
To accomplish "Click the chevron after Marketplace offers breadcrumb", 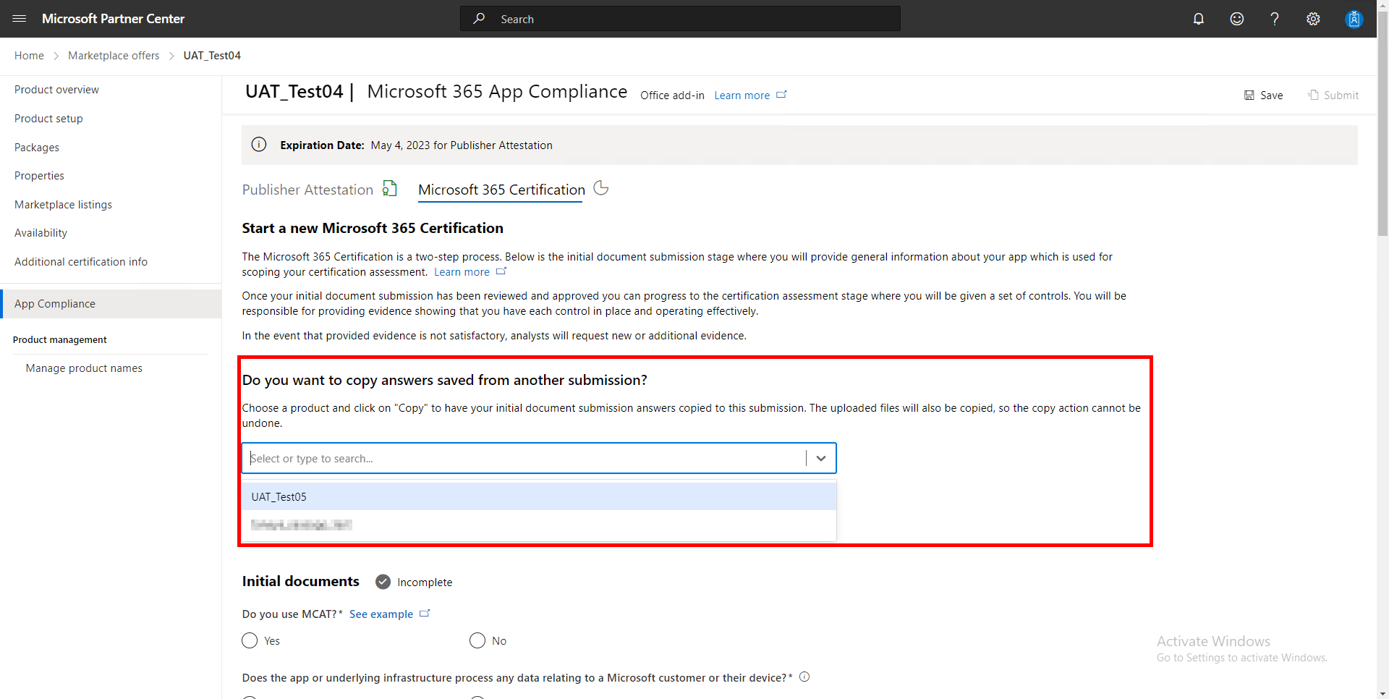I will click(171, 56).
